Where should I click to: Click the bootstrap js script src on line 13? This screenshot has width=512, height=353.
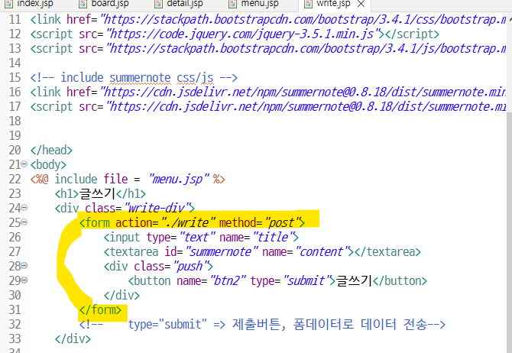tap(306, 49)
